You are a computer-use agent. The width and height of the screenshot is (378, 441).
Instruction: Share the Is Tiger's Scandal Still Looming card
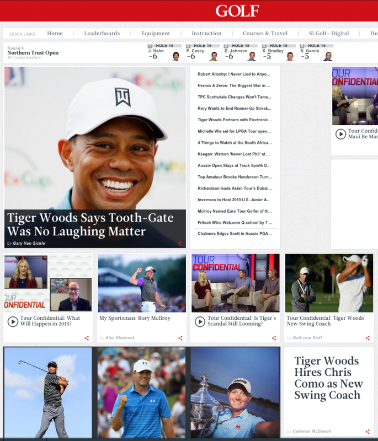(274, 338)
